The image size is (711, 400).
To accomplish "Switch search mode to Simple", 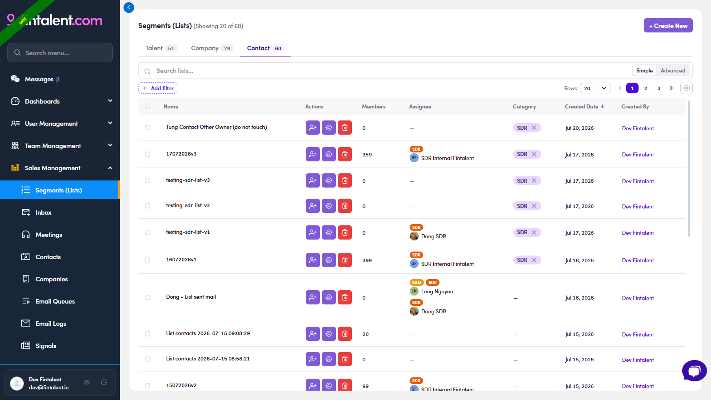I will tap(644, 70).
